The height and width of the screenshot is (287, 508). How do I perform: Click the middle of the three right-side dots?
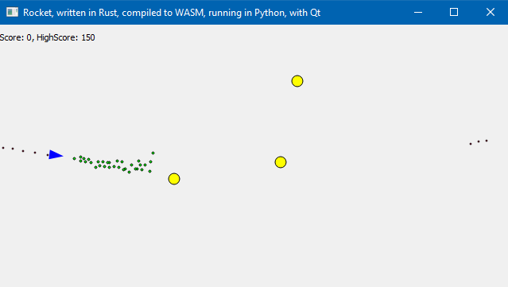(479, 142)
